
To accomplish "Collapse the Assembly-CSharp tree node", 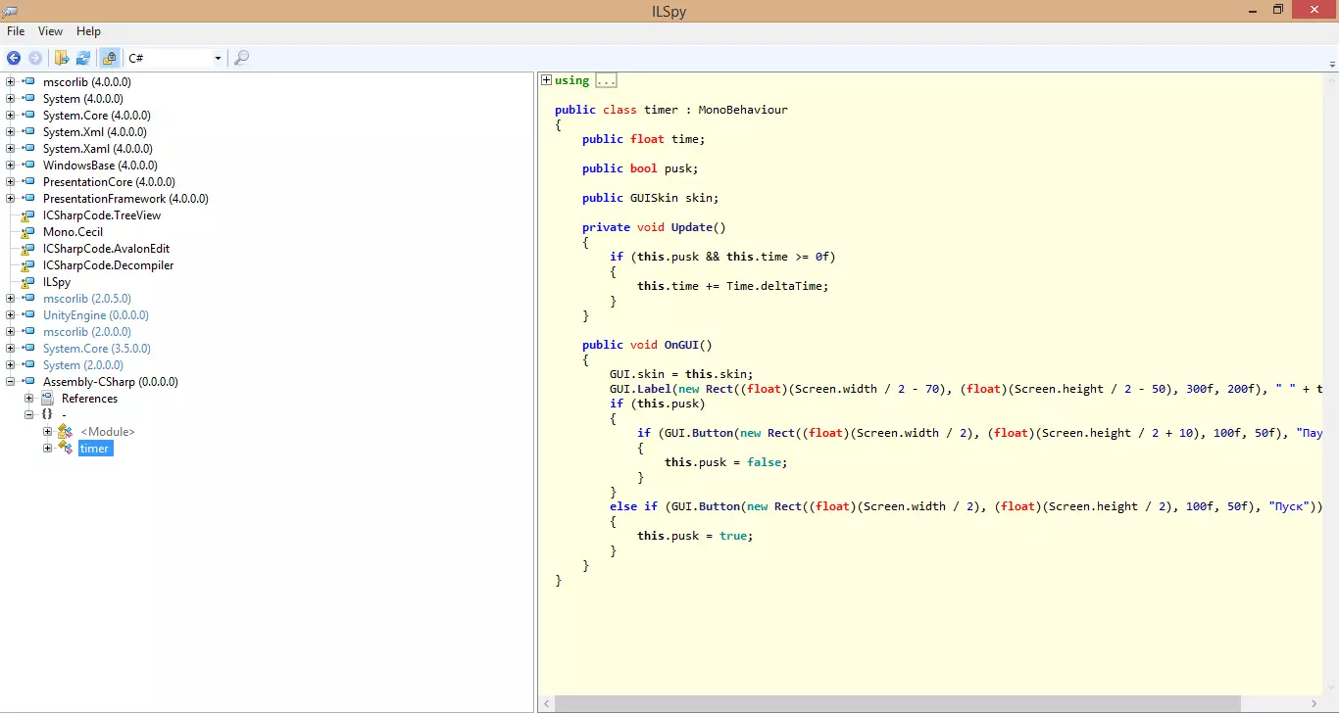I will [10, 382].
